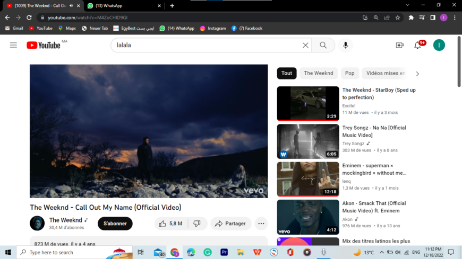Click the video player to pause
This screenshot has width=462, height=259.
point(149,131)
